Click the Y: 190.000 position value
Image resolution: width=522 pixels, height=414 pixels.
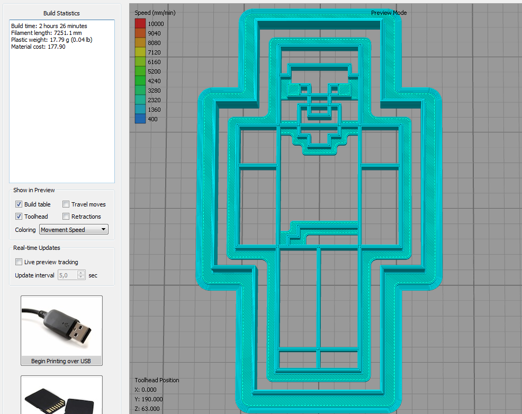(148, 399)
